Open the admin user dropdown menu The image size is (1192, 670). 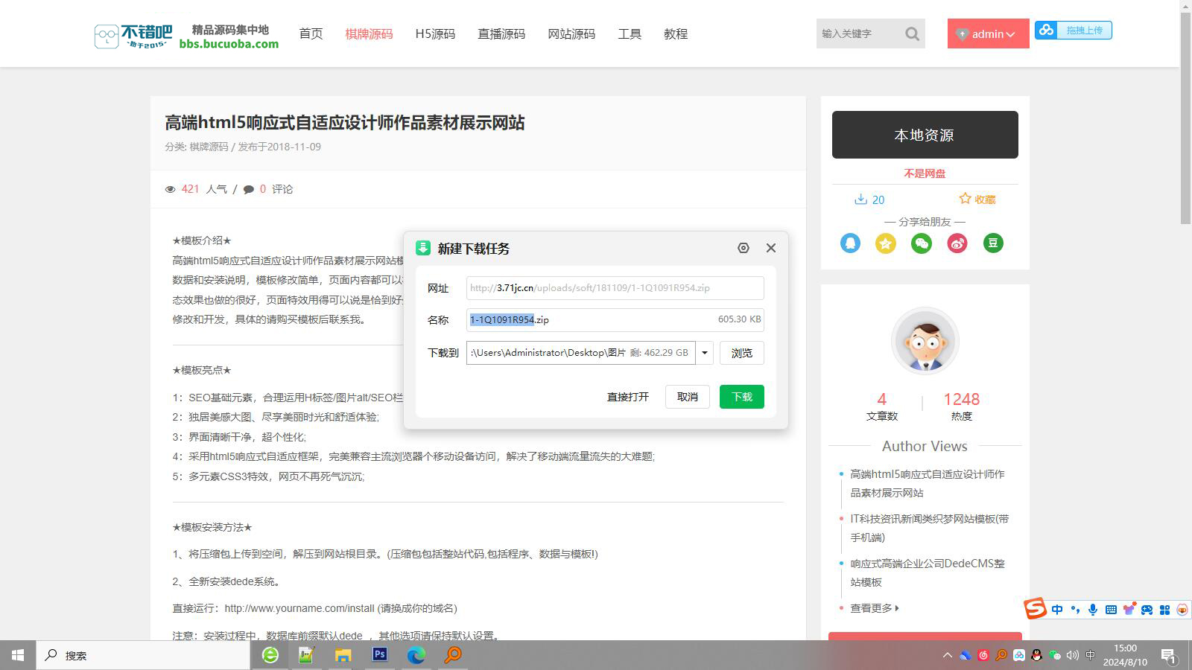point(988,33)
